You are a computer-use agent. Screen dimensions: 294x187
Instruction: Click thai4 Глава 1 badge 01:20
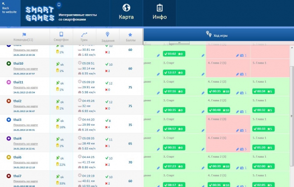[264, 147]
